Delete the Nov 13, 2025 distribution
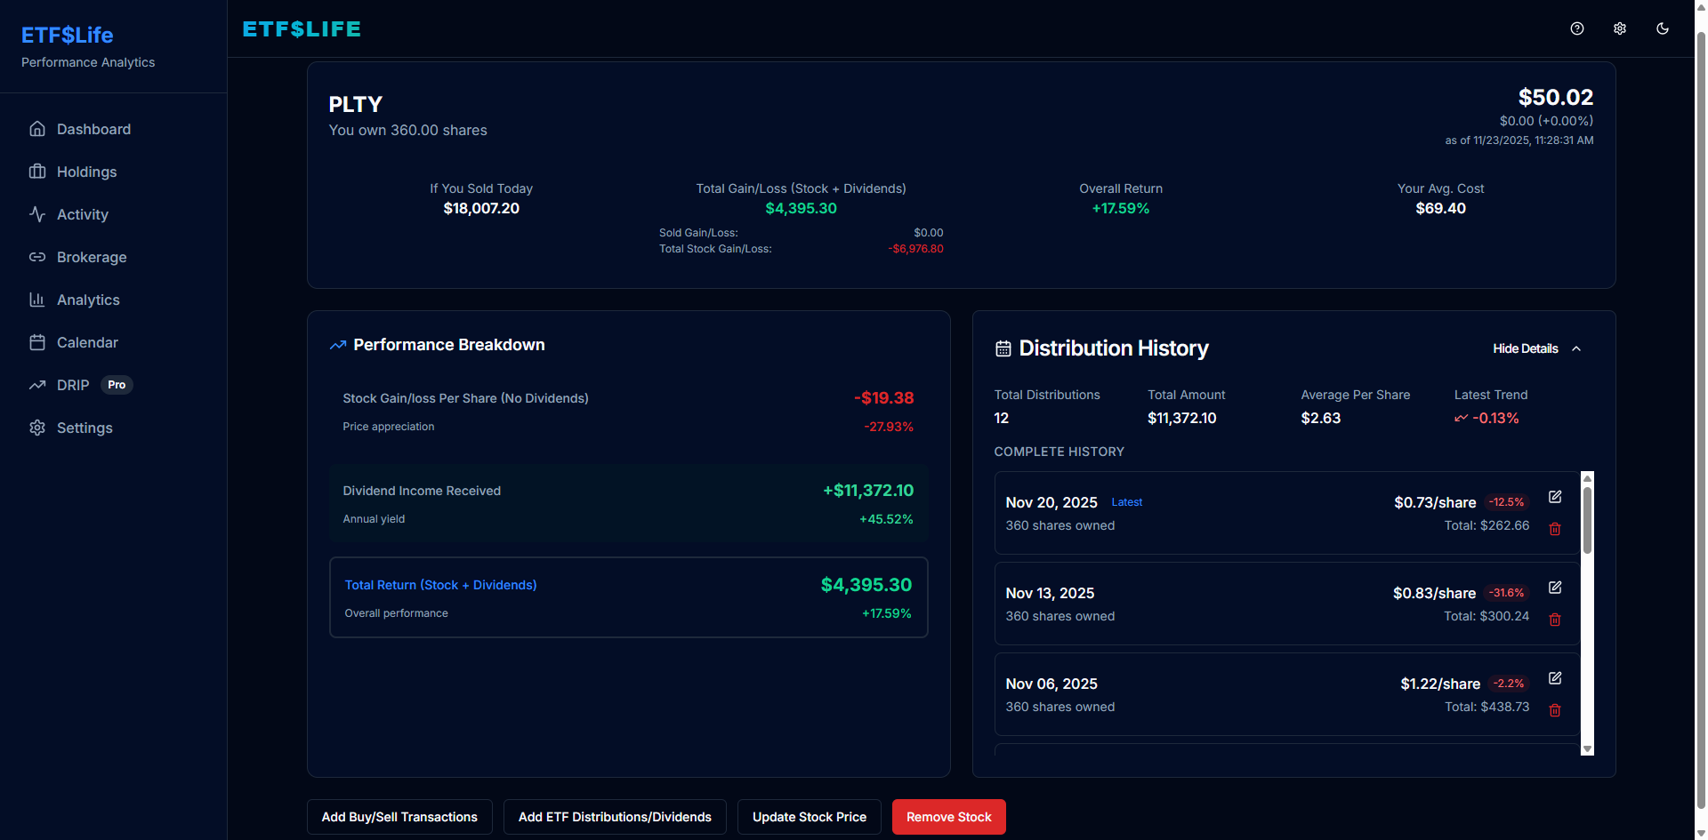Image resolution: width=1708 pixels, height=840 pixels. [1555, 620]
